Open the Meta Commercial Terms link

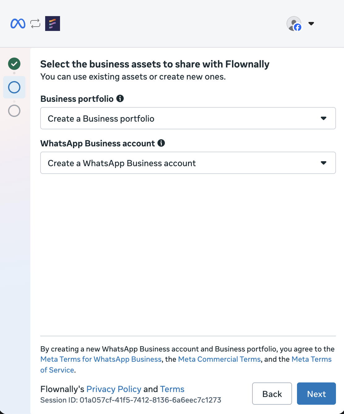(219, 359)
